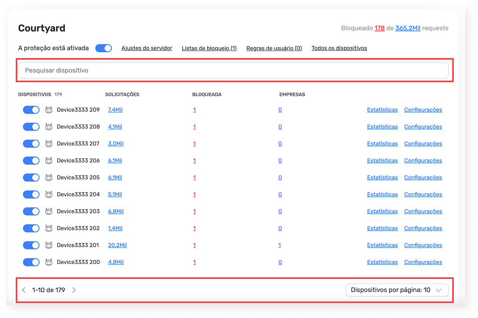
Task: Click companies count 1 for Device3333 201
Action: tap(280, 245)
